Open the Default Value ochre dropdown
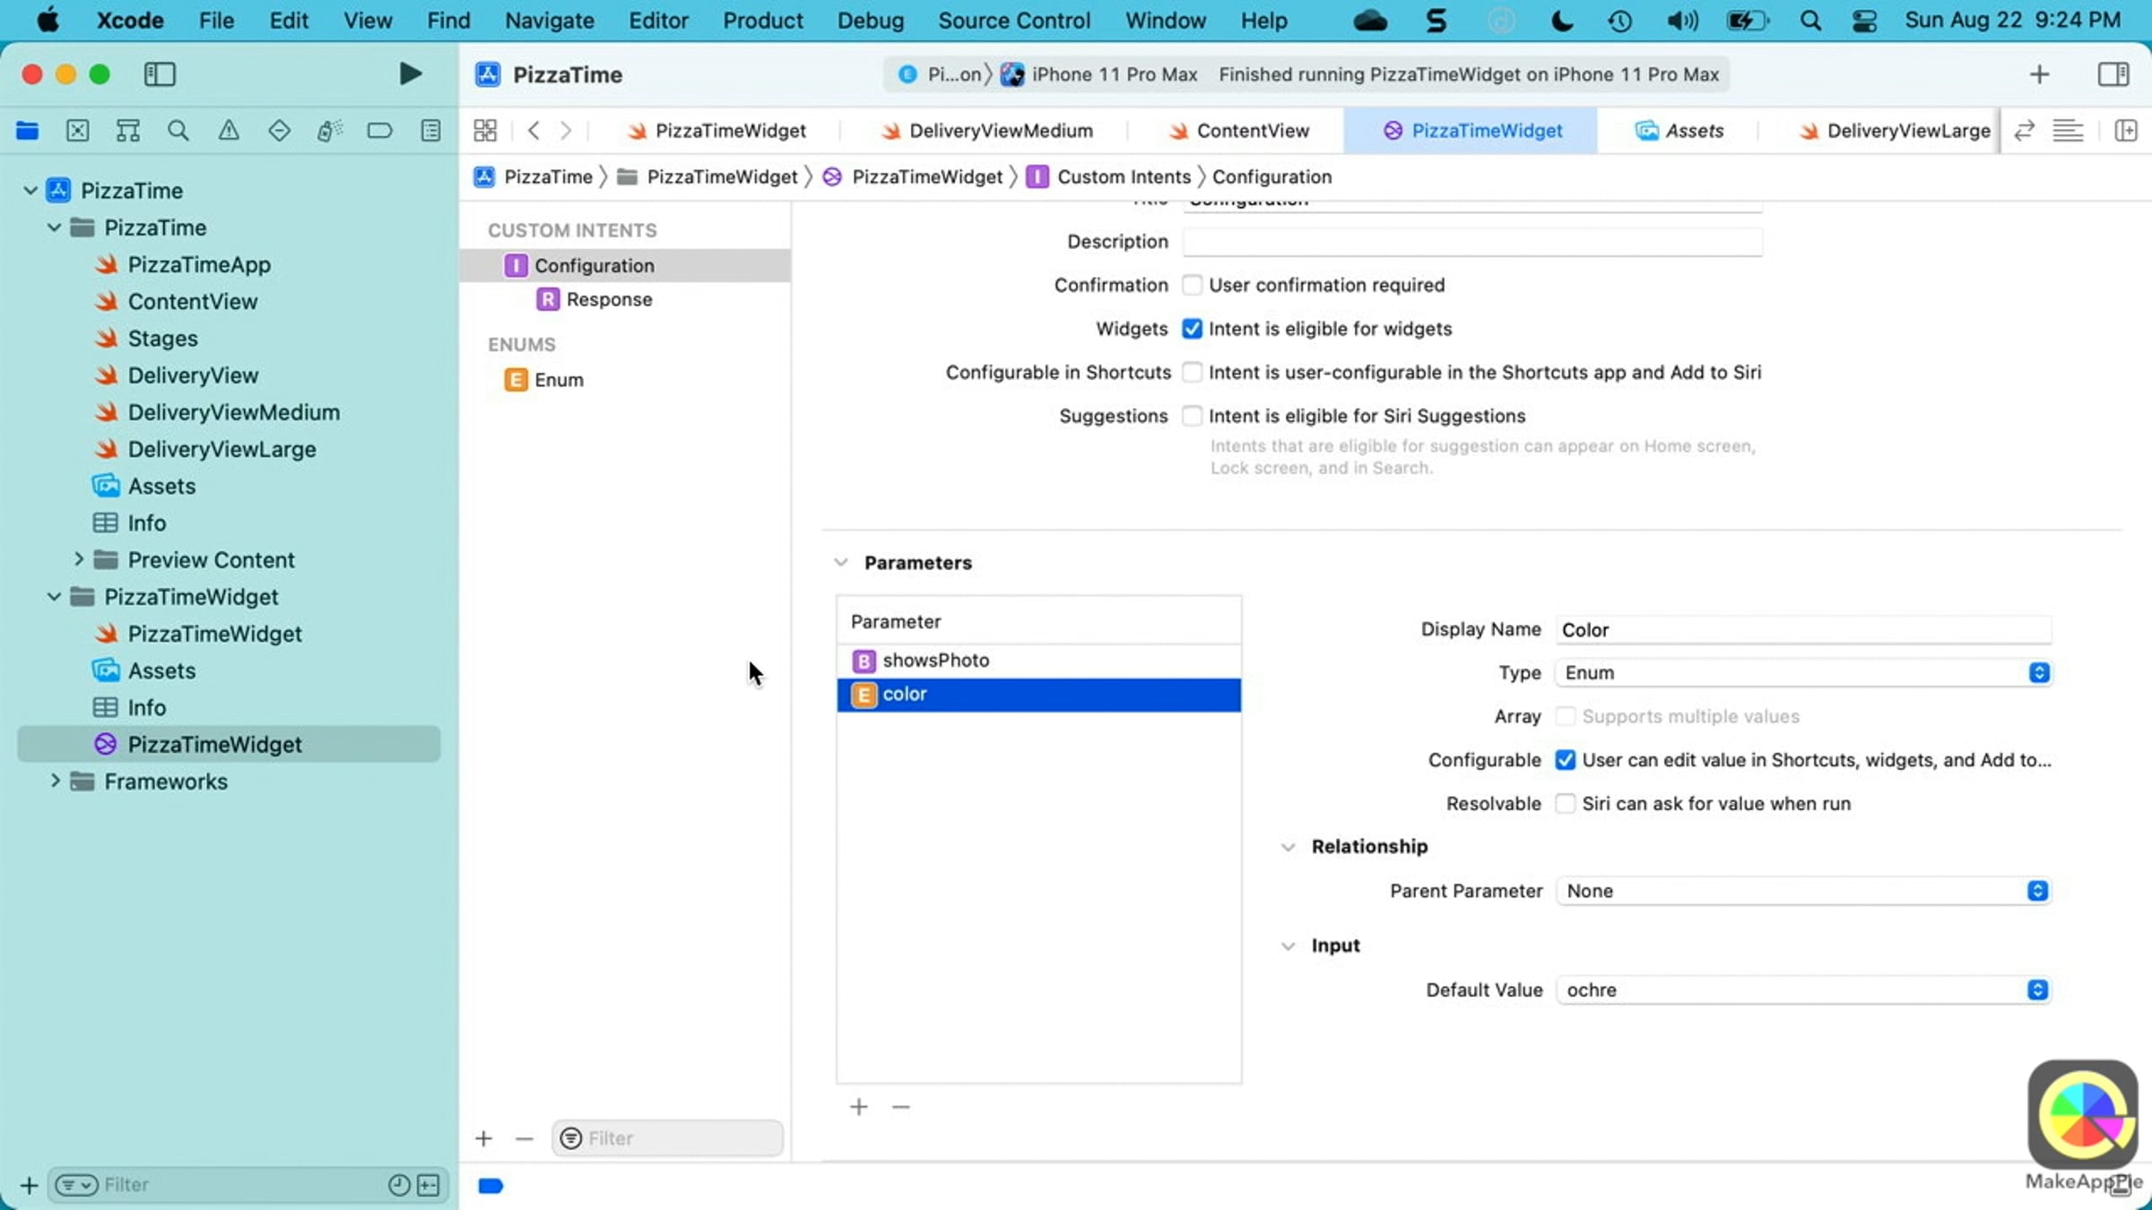Screen dimensions: 2152x1210 [1802, 990]
